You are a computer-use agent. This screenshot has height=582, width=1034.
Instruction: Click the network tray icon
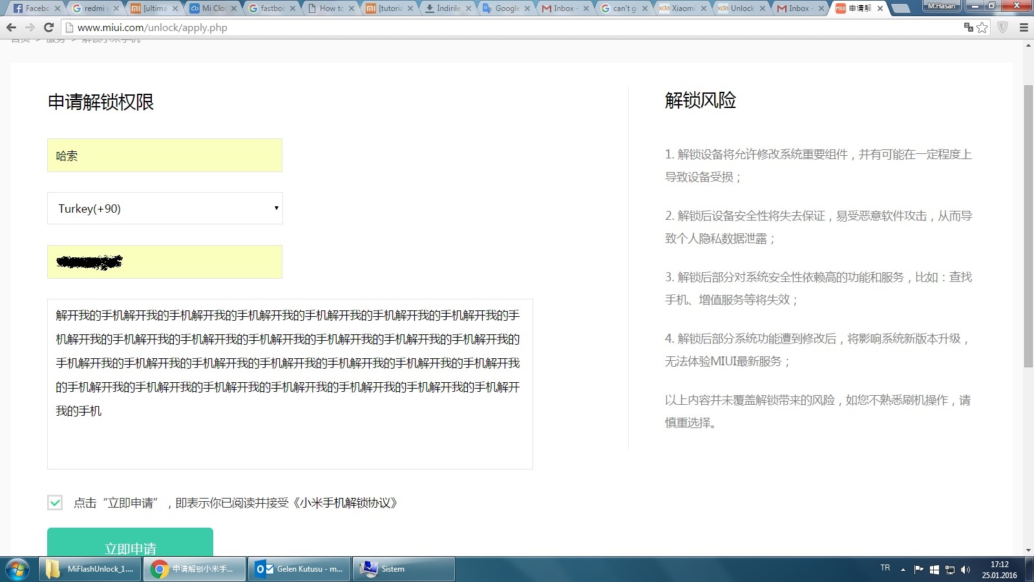pos(950,570)
